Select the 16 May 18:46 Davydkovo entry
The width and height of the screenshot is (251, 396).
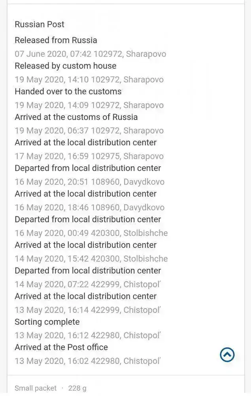(89, 208)
